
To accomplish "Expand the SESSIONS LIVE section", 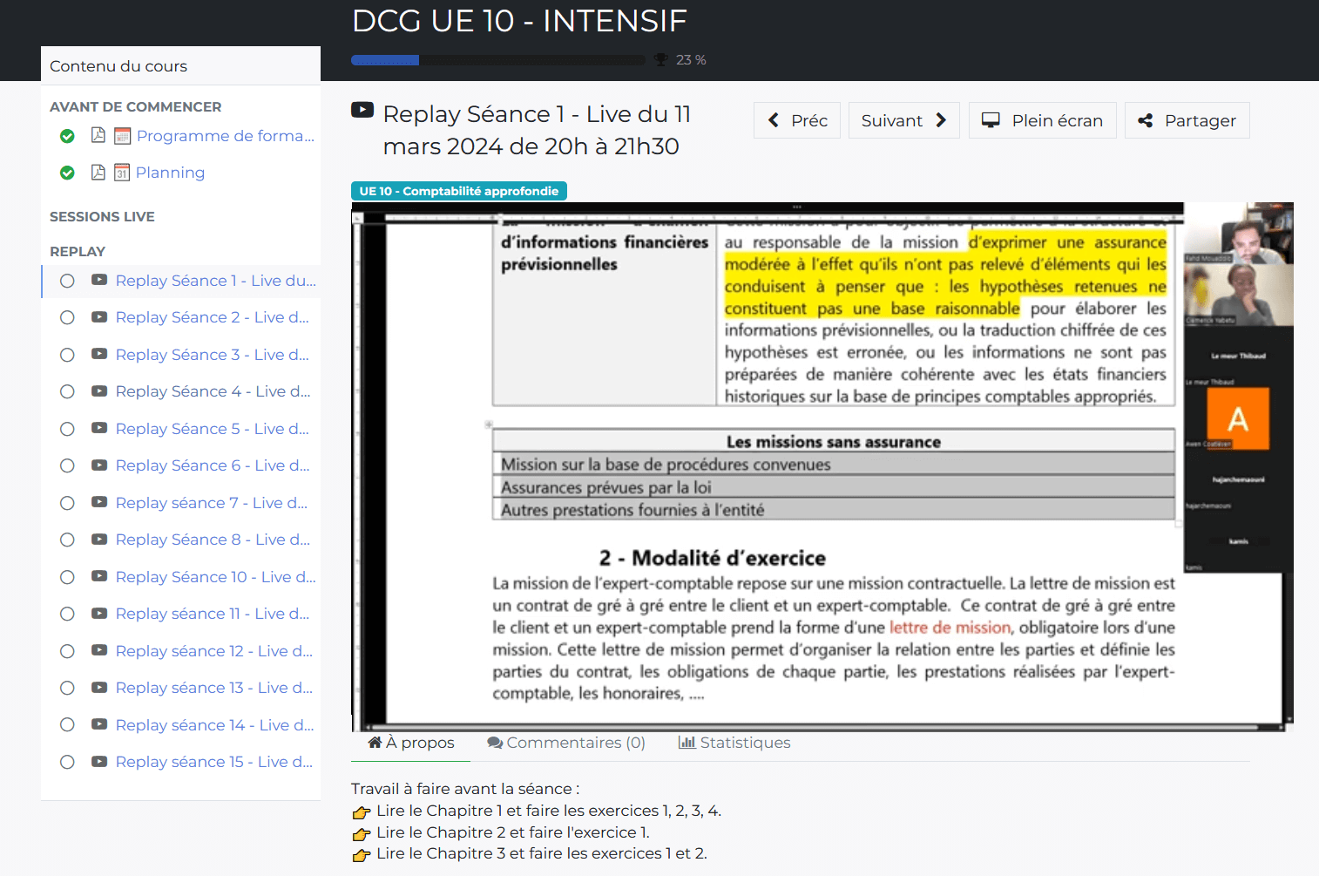I will [x=102, y=216].
